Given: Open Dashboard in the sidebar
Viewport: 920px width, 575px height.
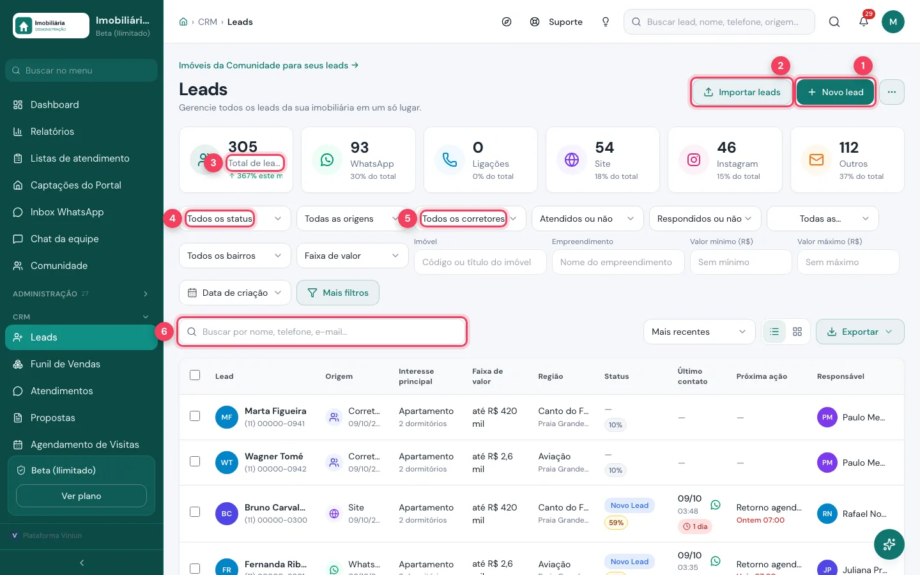Looking at the screenshot, I should (82, 105).
